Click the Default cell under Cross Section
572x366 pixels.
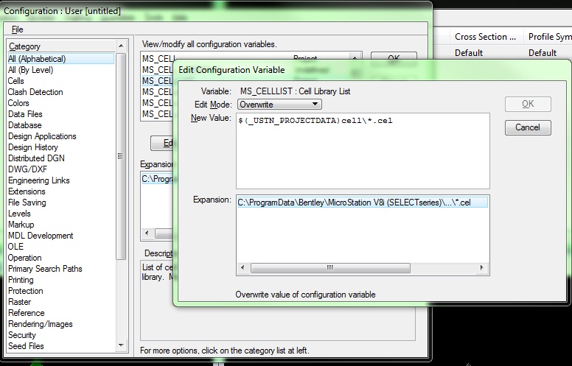click(469, 53)
